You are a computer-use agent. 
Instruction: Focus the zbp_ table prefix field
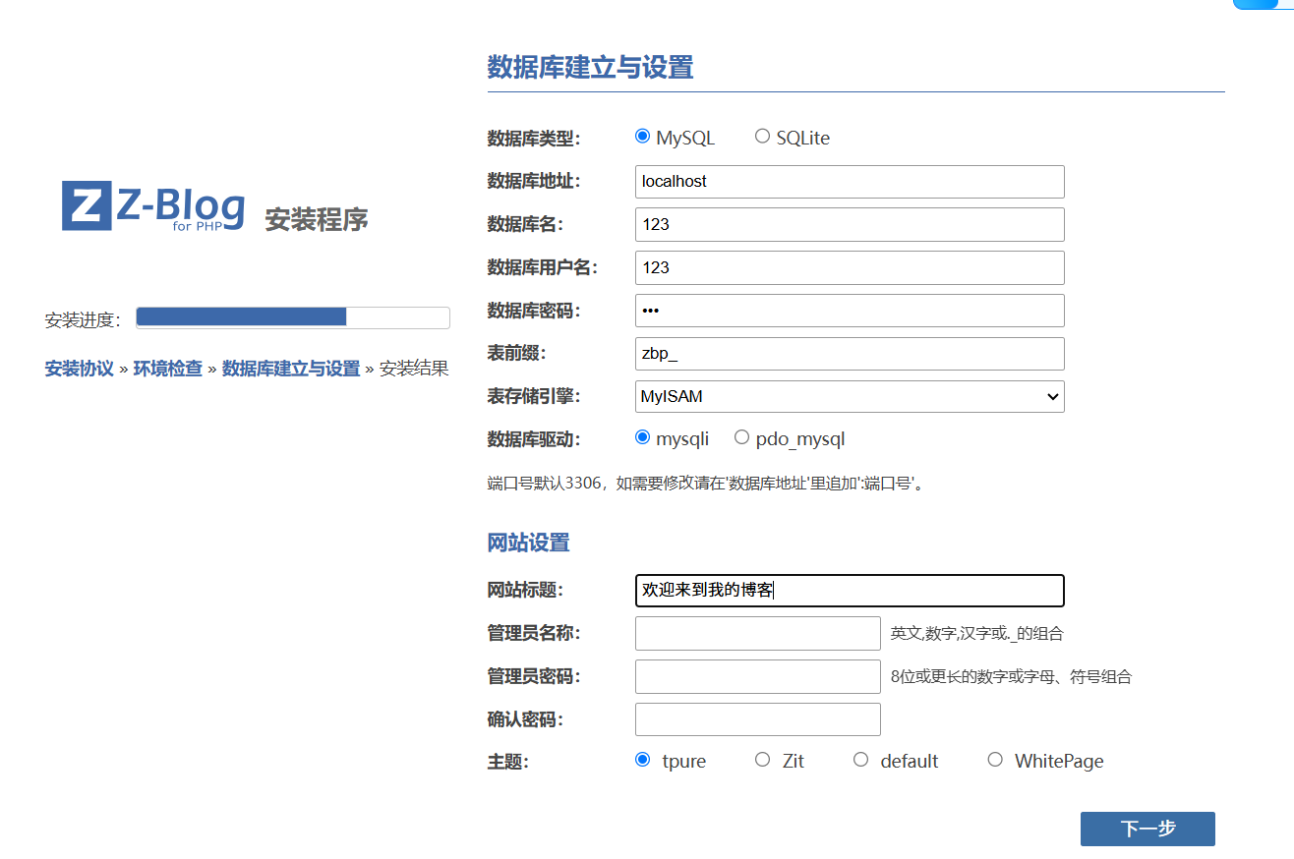pos(850,354)
